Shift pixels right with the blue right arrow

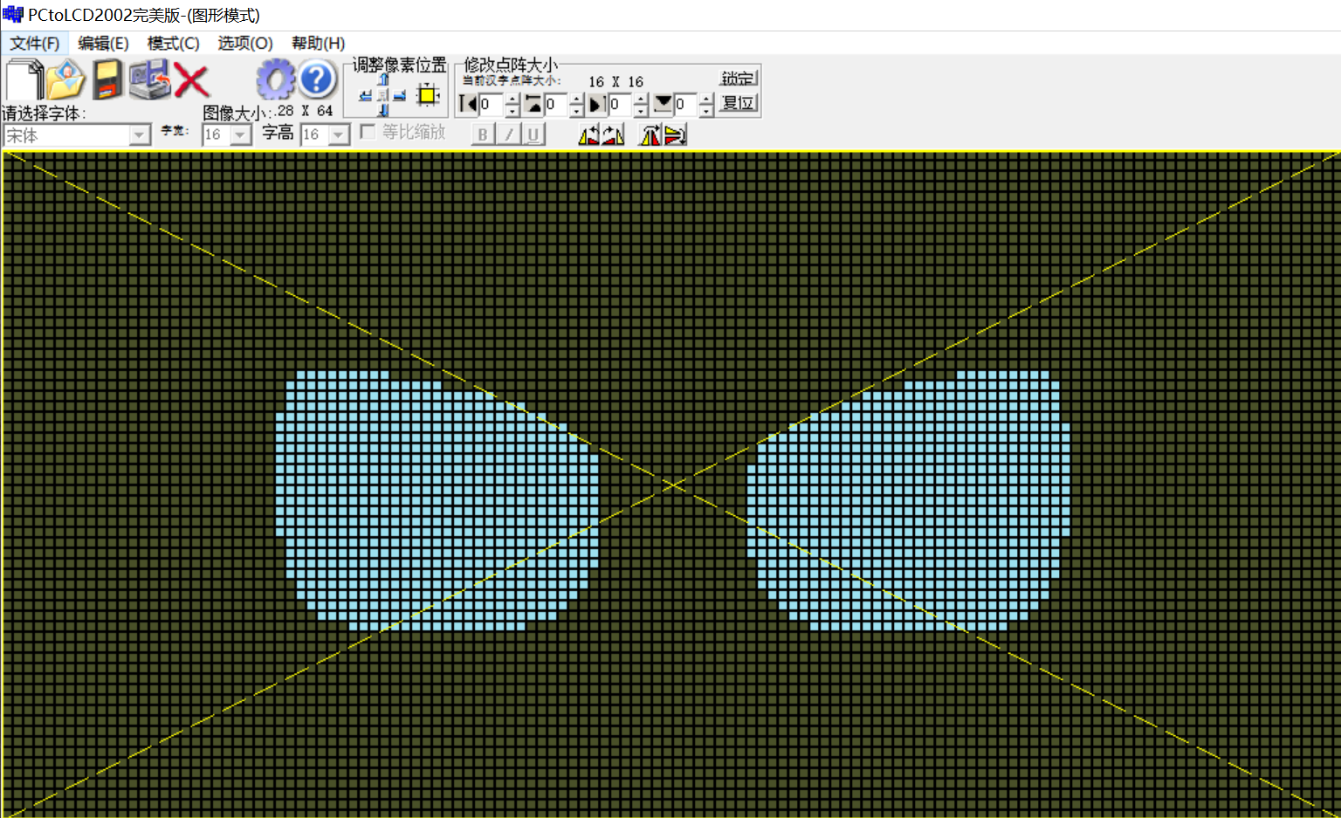click(x=400, y=95)
